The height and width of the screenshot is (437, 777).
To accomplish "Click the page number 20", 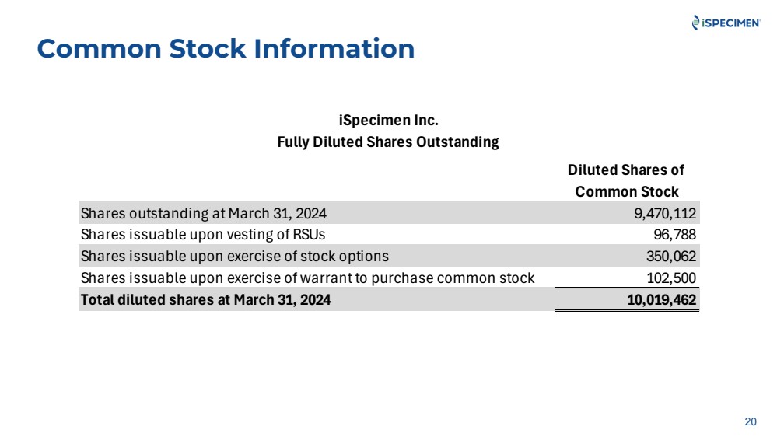I will [x=751, y=421].
